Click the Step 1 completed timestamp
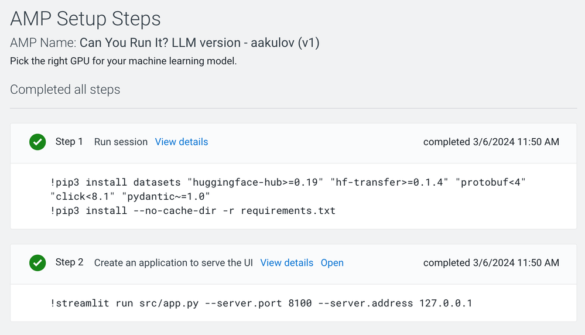Image resolution: width=585 pixels, height=335 pixels. 491,142
